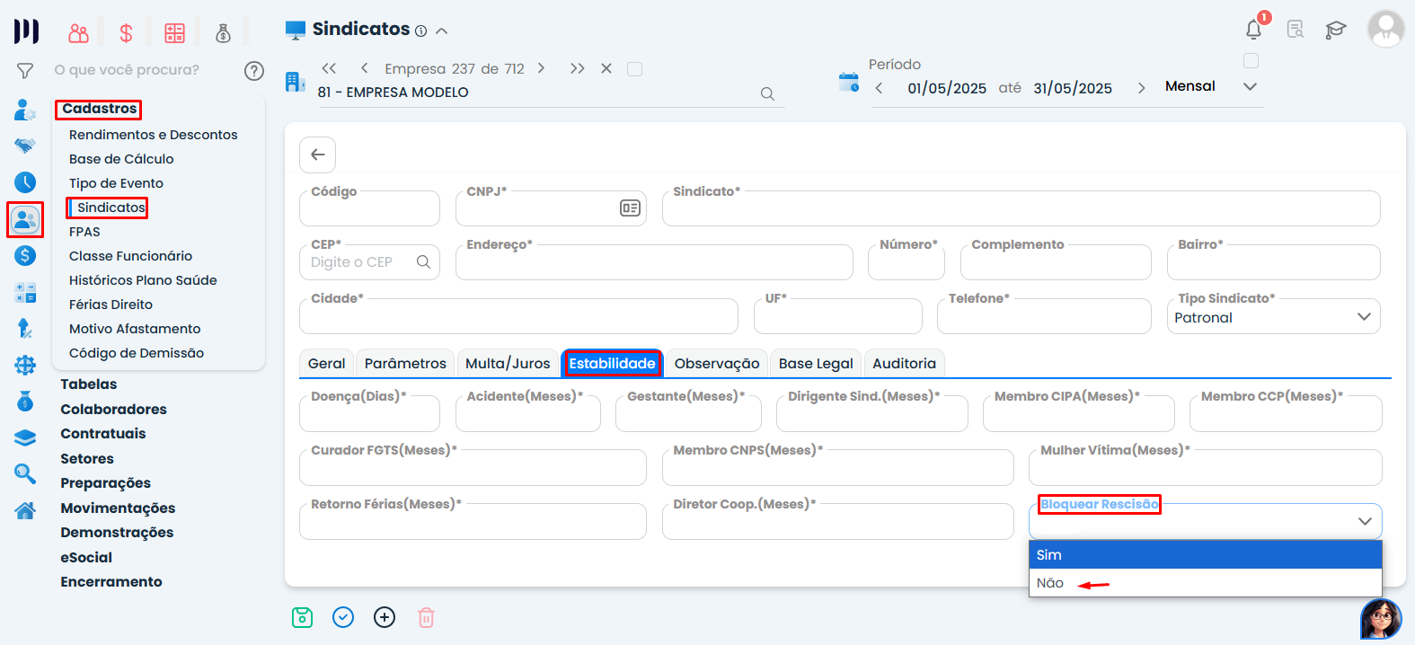Viewport: 1415px width, 645px height.
Task: Click the notification bell icon
Action: point(1253,30)
